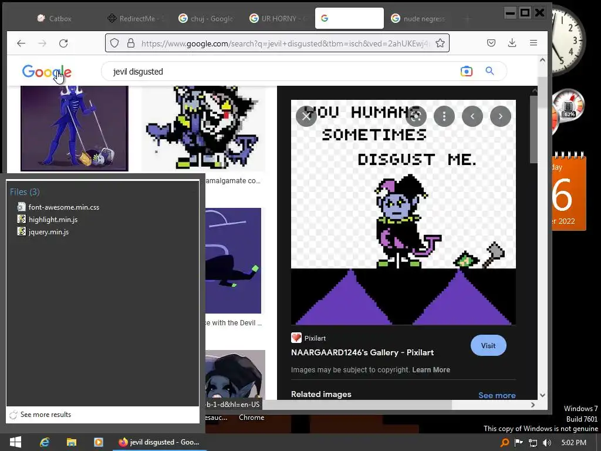
Task: Open NAARGAARD1246's Gallery - Pixilart title link
Action: pyautogui.click(x=362, y=352)
